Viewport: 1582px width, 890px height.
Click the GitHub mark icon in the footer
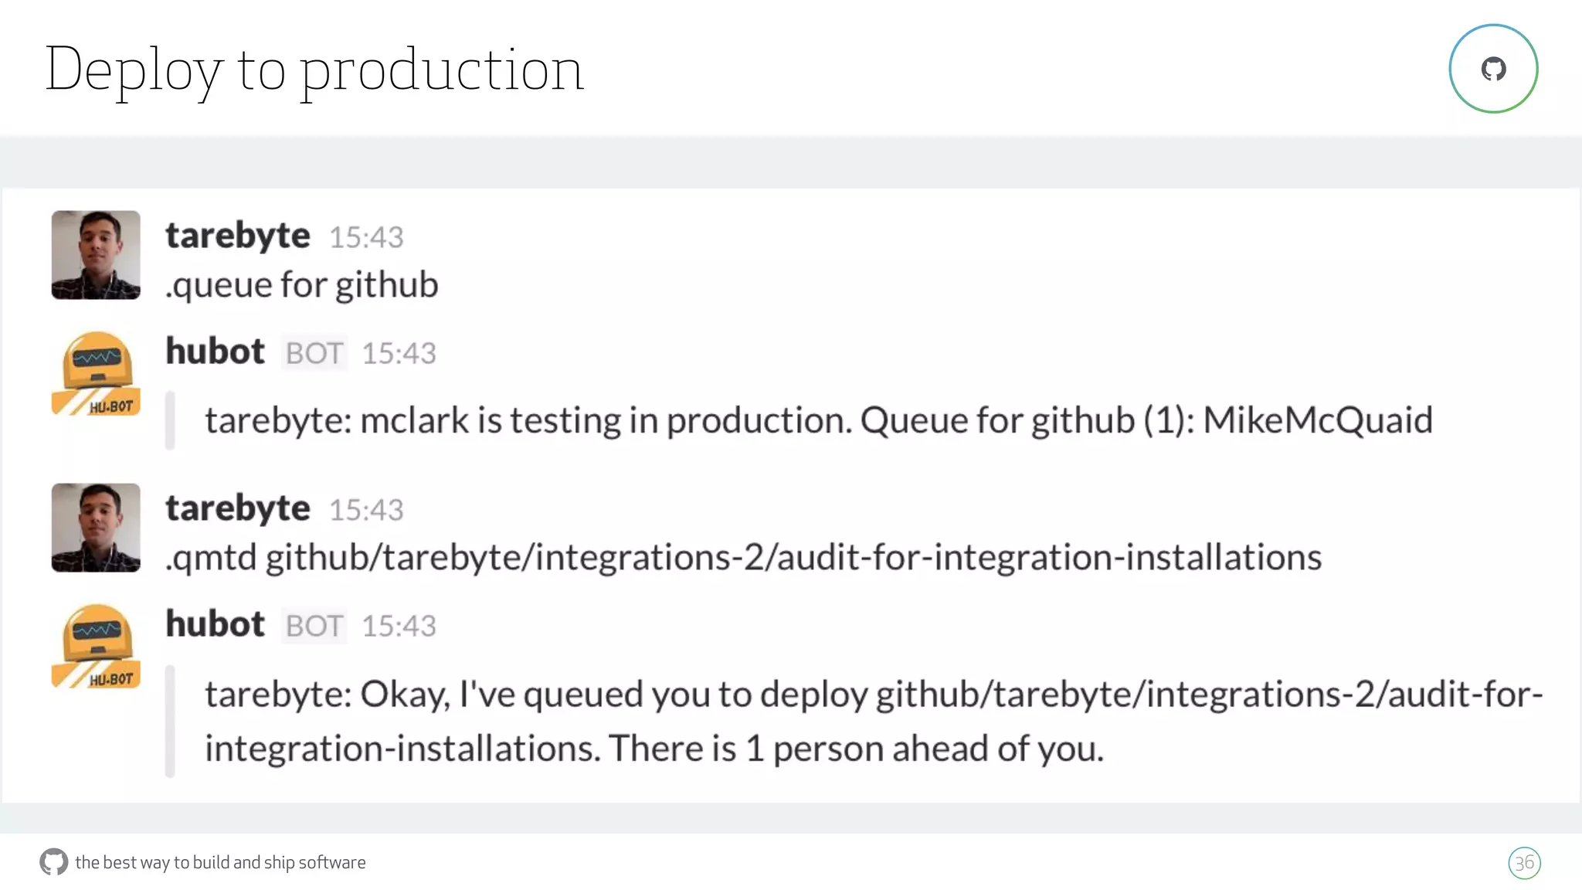pos(53,862)
